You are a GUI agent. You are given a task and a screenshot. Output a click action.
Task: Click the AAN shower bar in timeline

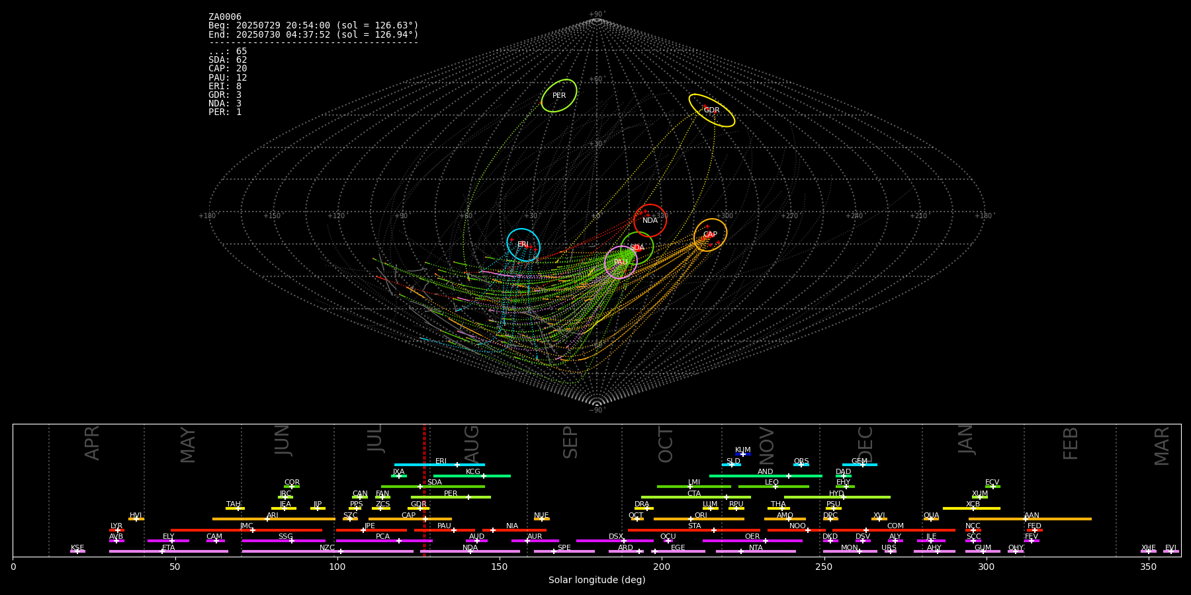click(x=1030, y=519)
